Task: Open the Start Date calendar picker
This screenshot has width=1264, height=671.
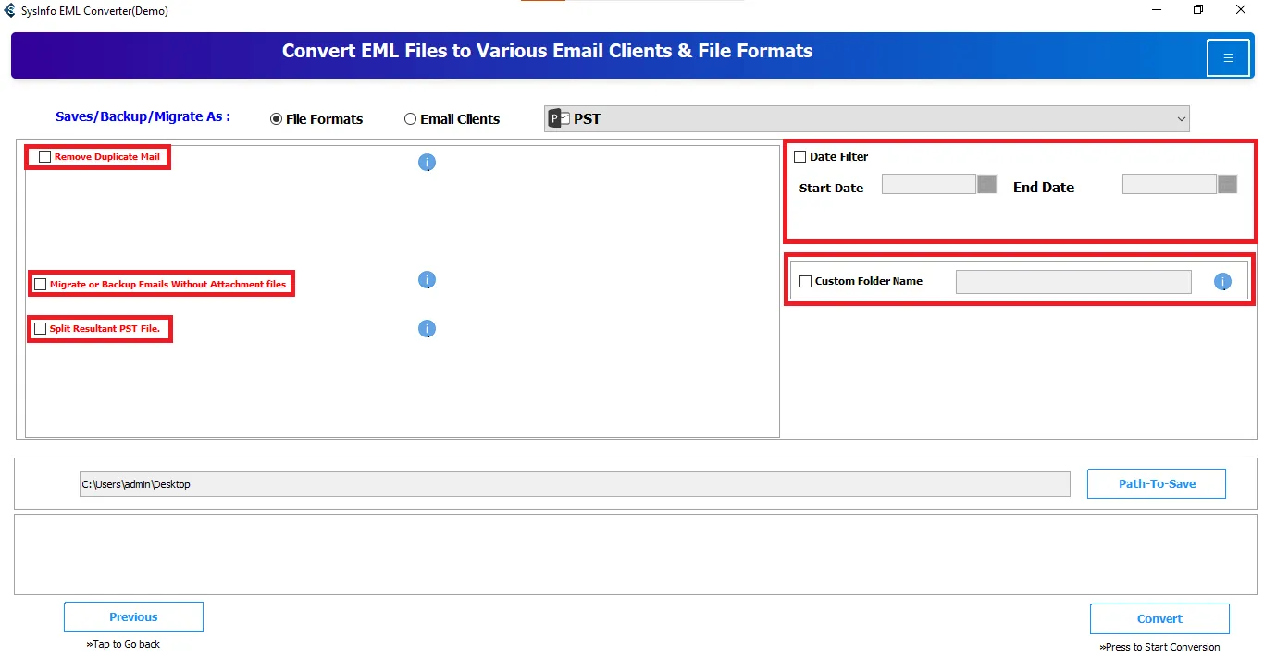Action: click(x=986, y=184)
